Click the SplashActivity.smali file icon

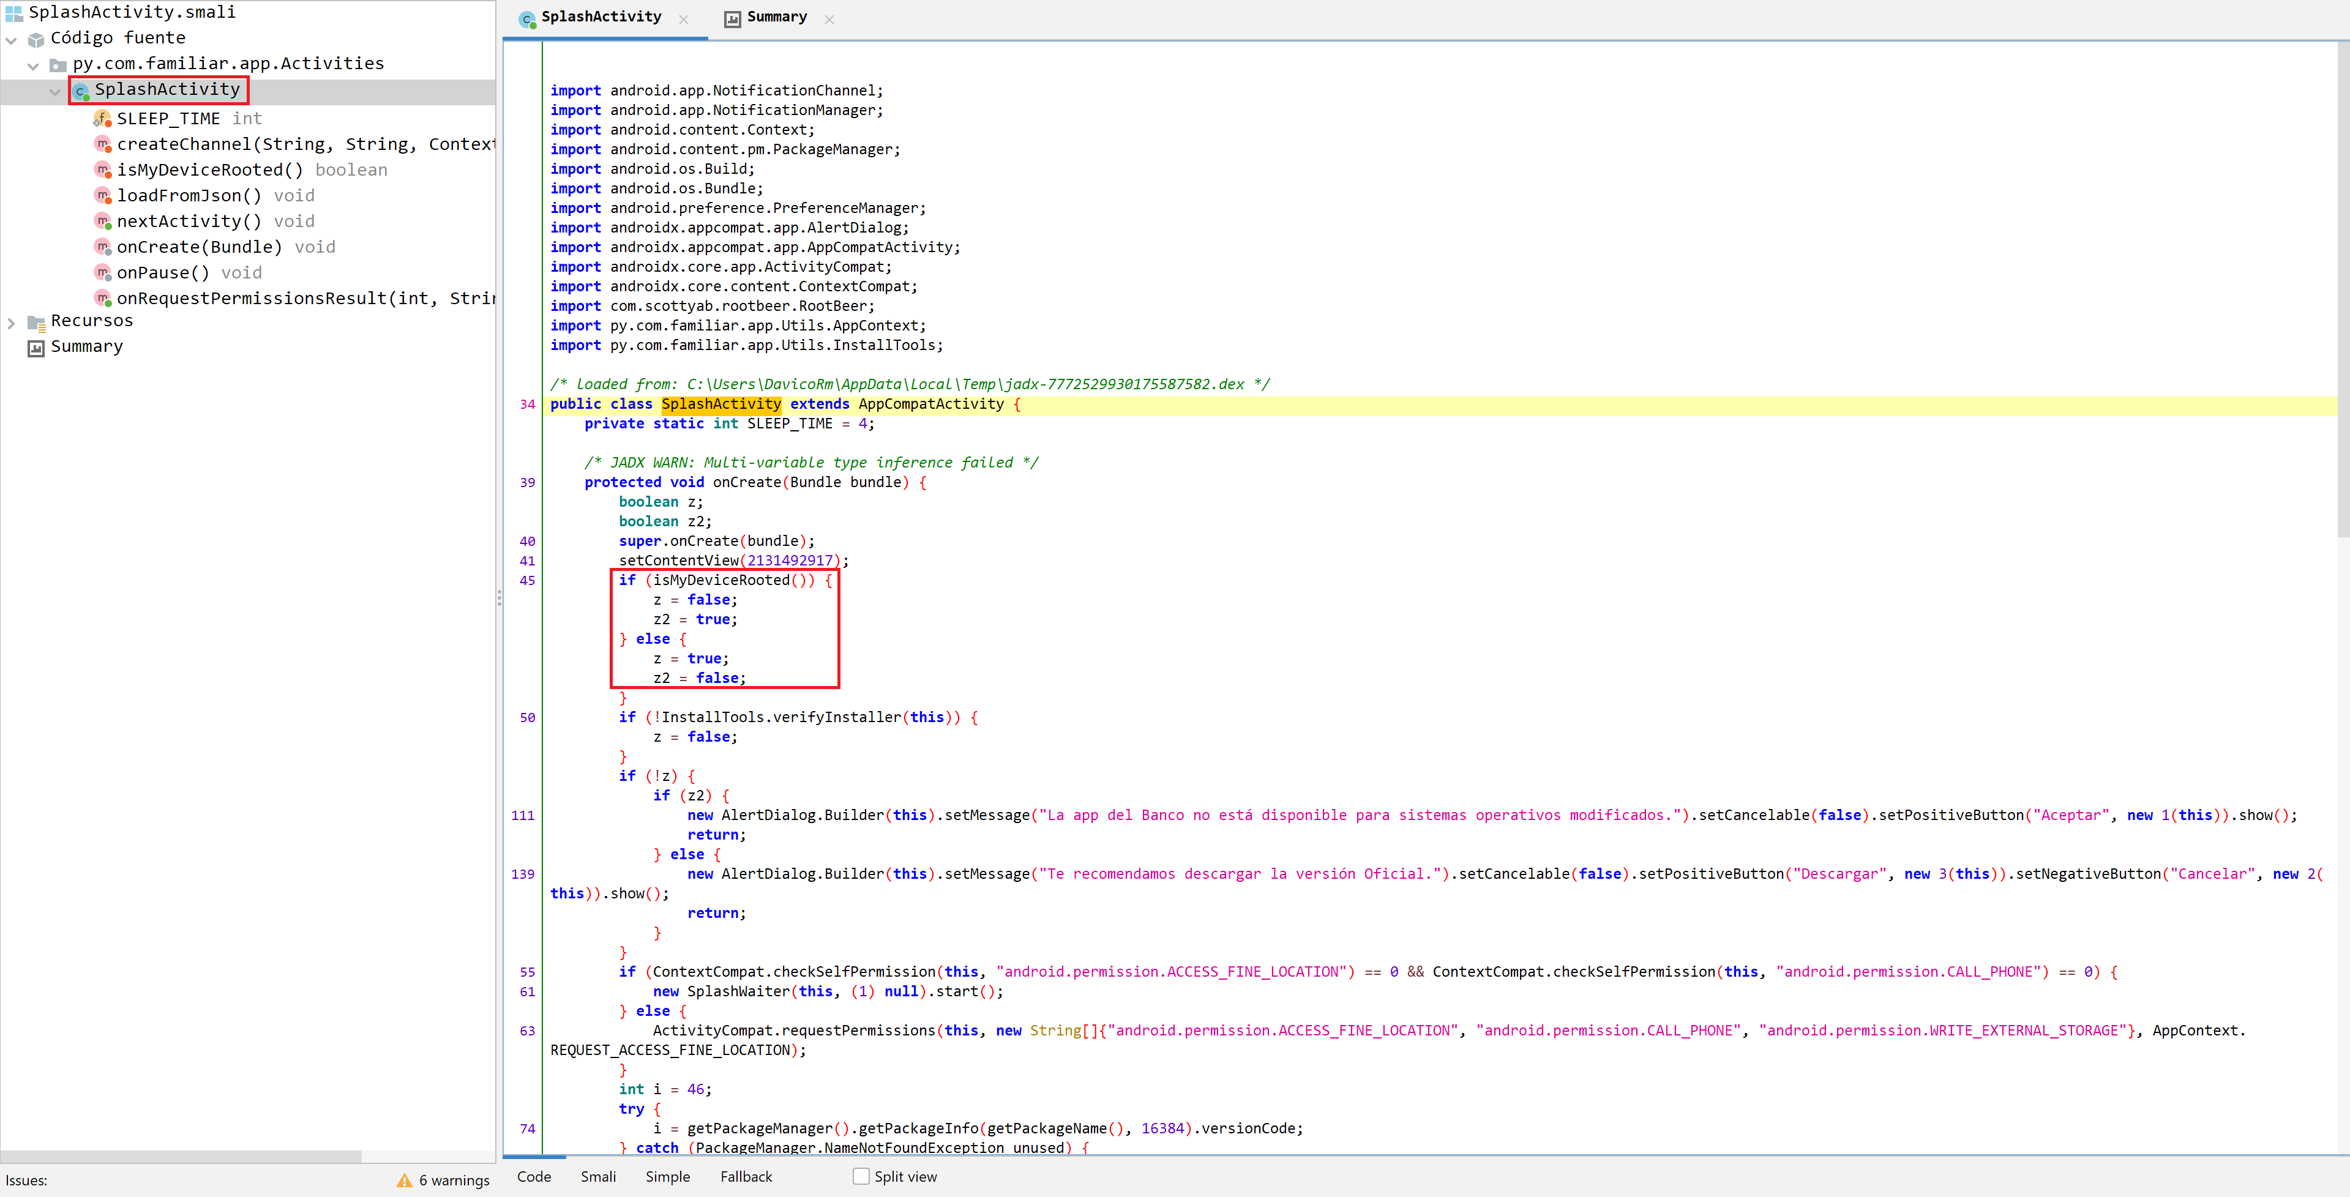[x=13, y=13]
